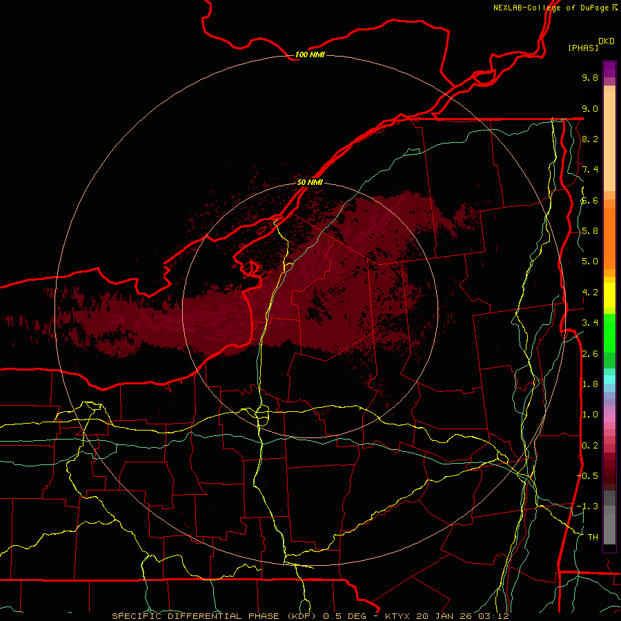Select the 2.6 value on the legend
The image size is (621, 621).
click(590, 353)
